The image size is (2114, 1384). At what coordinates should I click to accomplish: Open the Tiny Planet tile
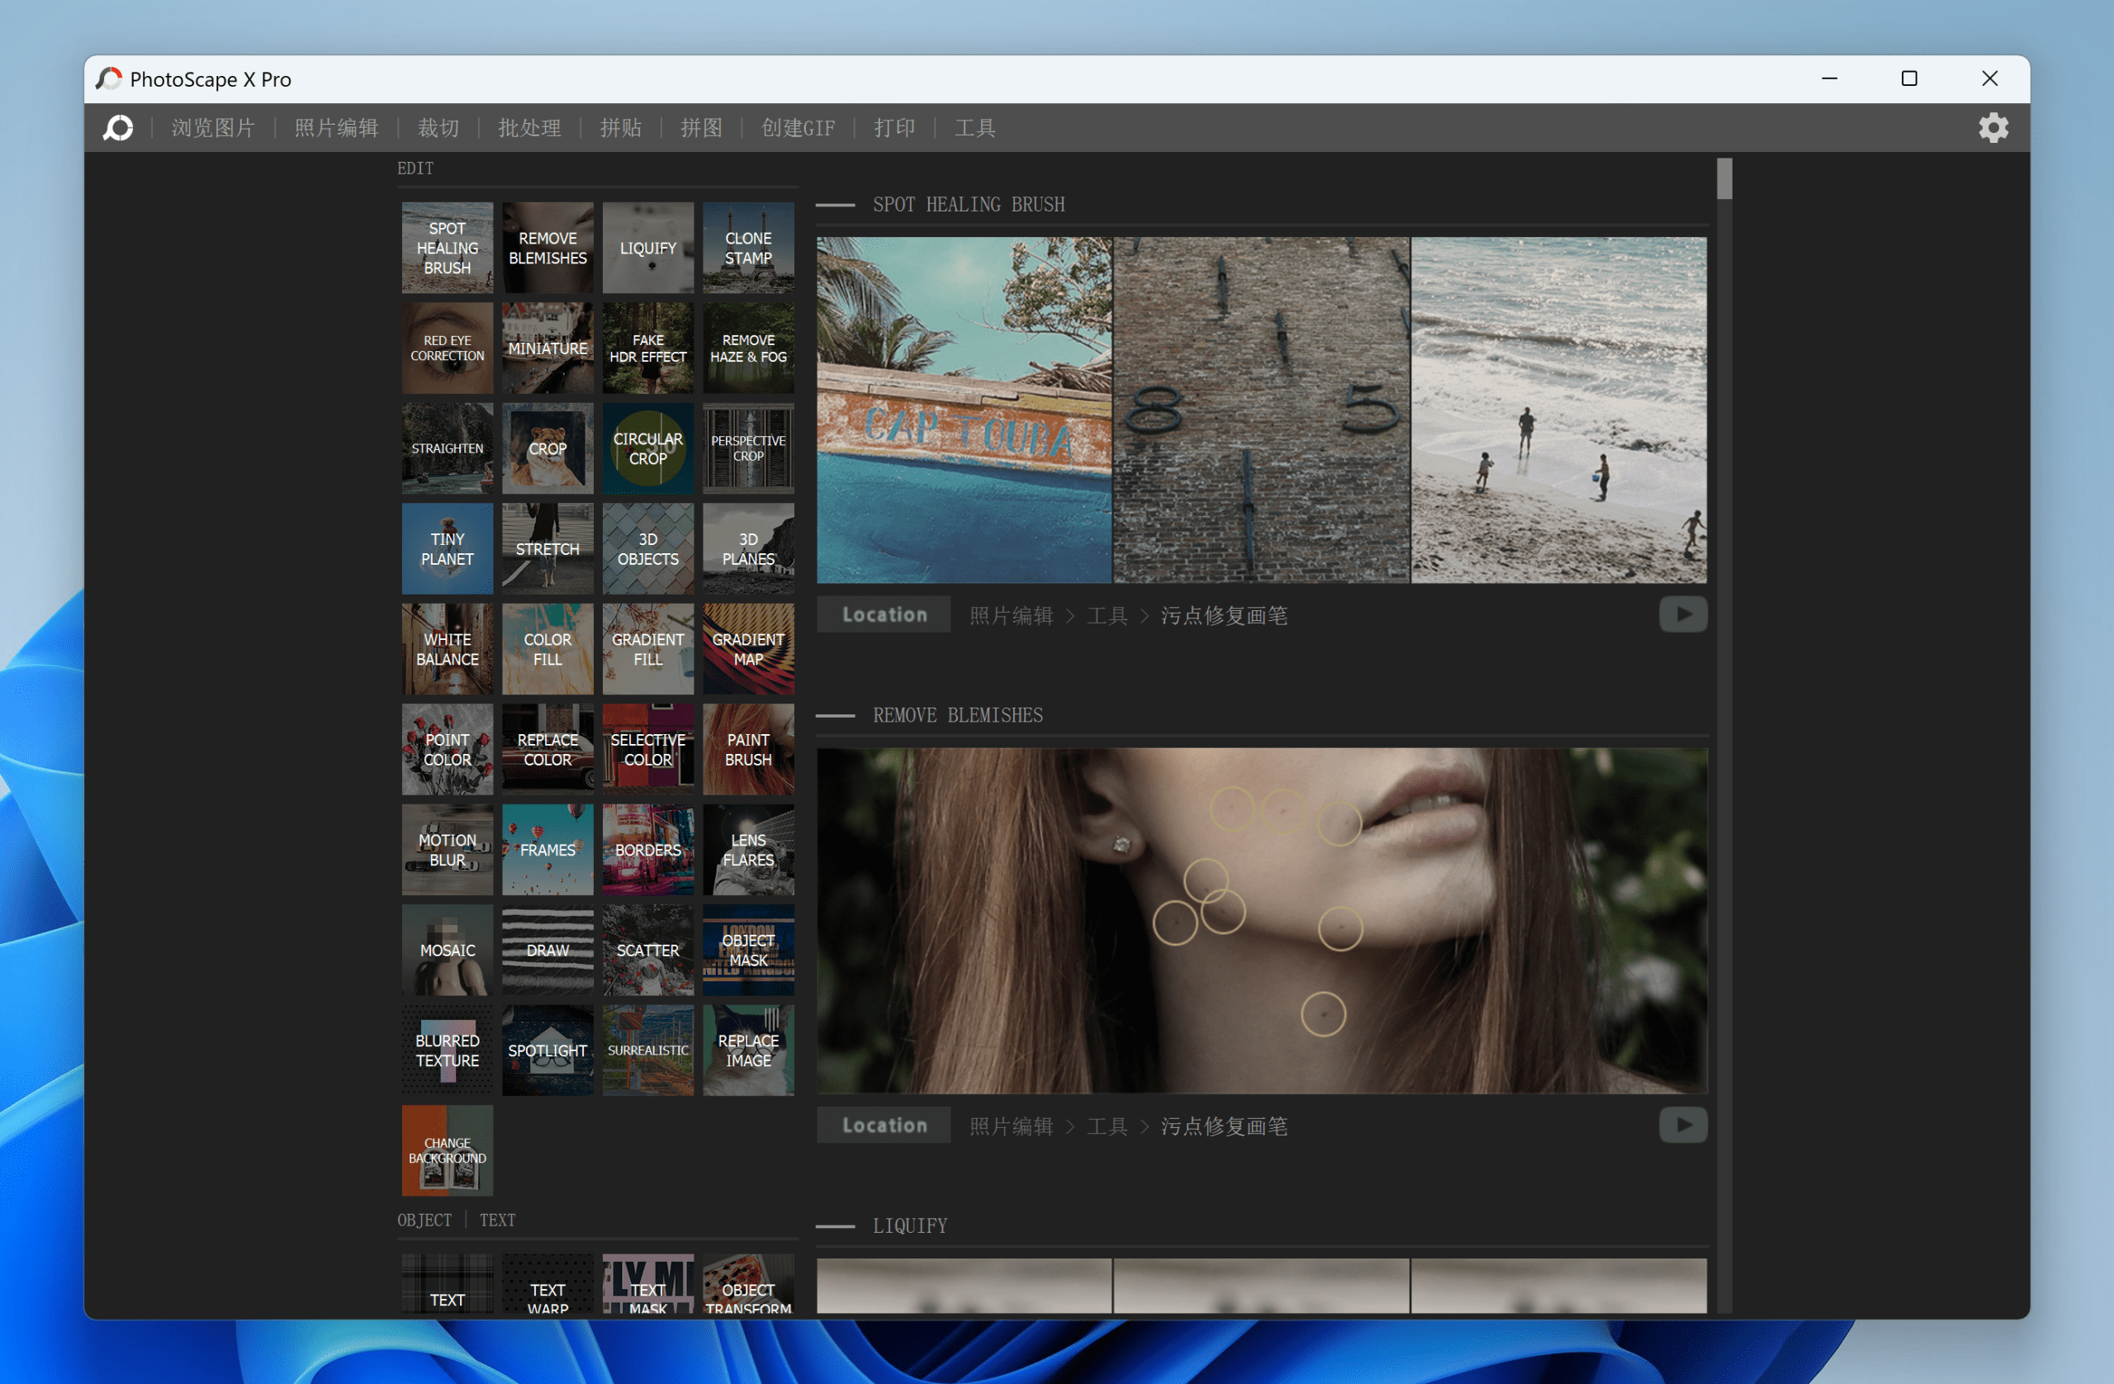coord(447,549)
